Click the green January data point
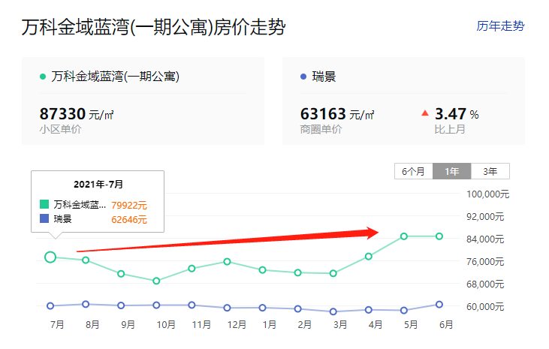This screenshot has height=349, width=549. [263, 270]
